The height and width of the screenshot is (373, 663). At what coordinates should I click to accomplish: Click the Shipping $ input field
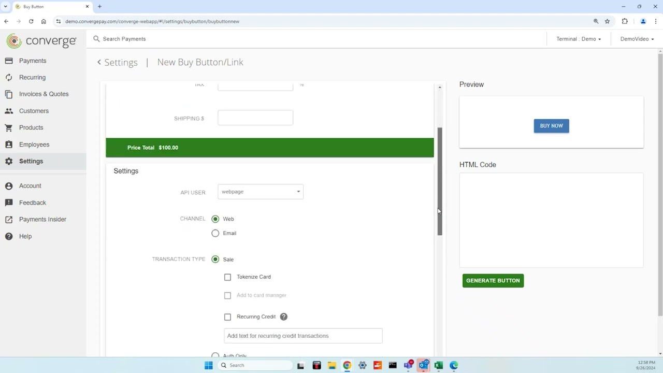pos(255,118)
